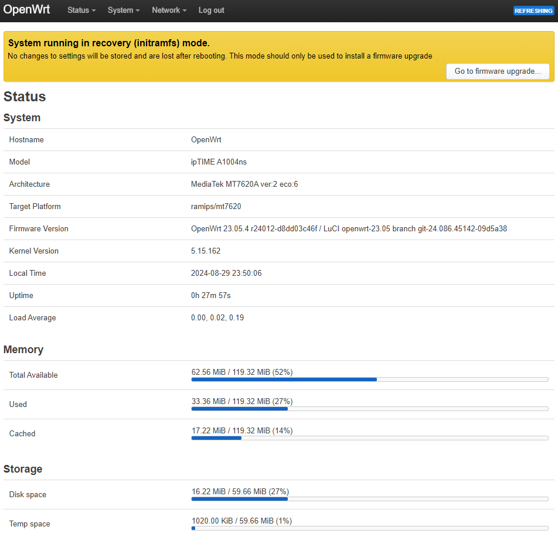558x537 pixels.
Task: Click the OpenWrt brand logo
Action: [x=27, y=9]
